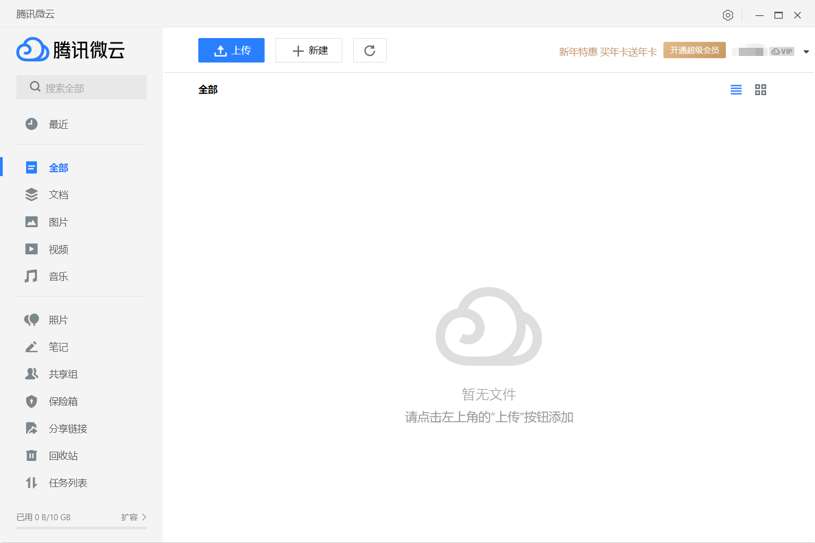Click the 全部 breadcrumb heading
The image size is (815, 543).
208,90
